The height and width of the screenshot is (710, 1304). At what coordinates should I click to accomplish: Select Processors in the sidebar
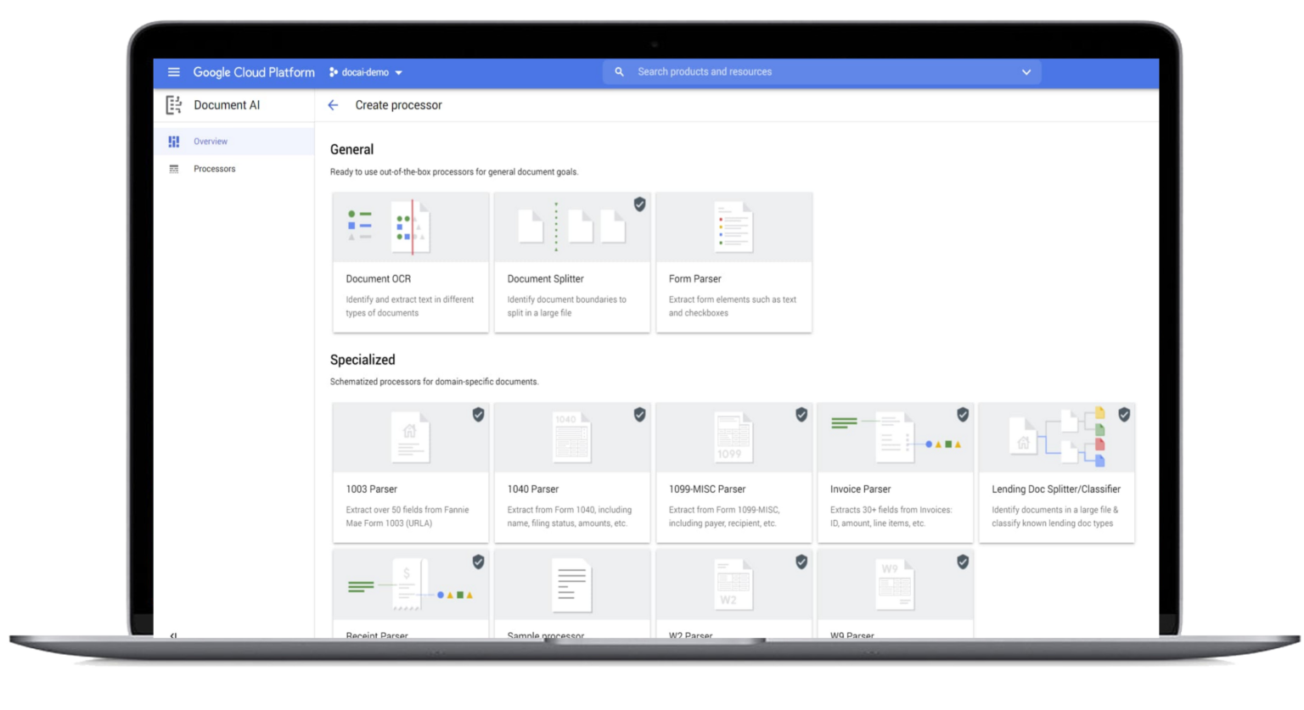pos(233,169)
